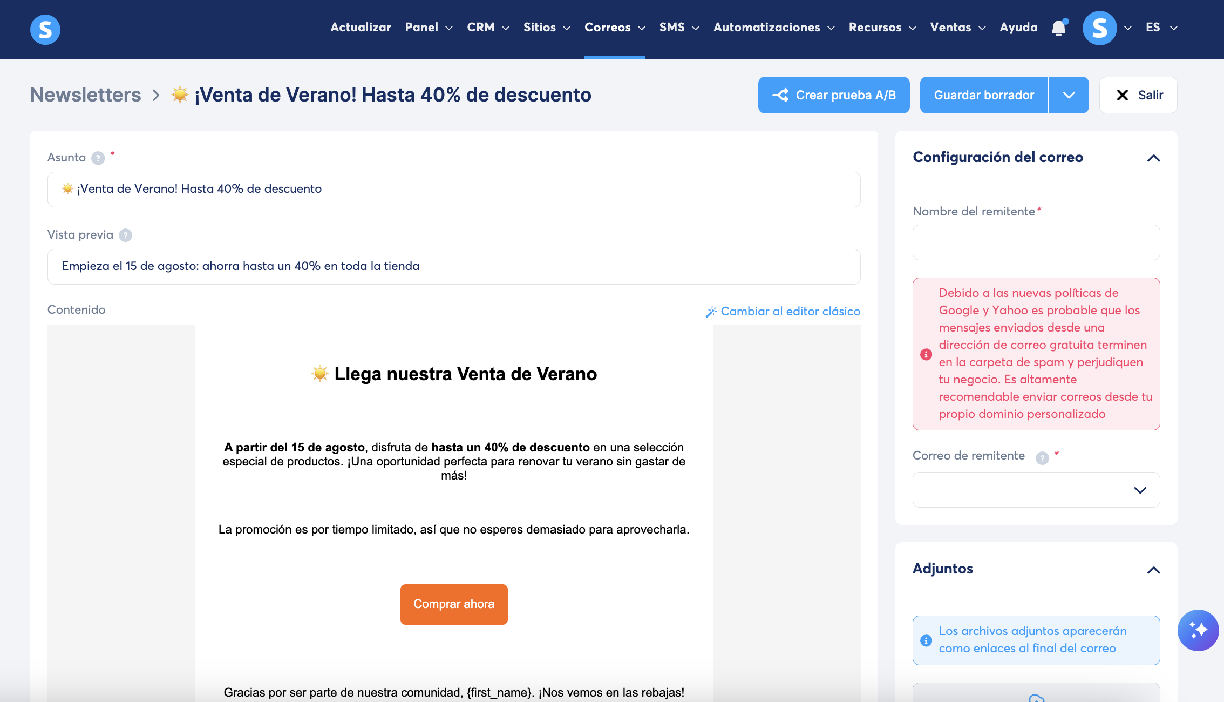Open the CRM menu
Viewport: 1224px width, 702px height.
tap(488, 28)
